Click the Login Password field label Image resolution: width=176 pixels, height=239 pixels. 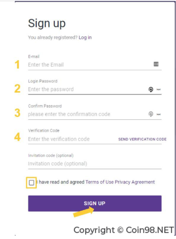43,81
